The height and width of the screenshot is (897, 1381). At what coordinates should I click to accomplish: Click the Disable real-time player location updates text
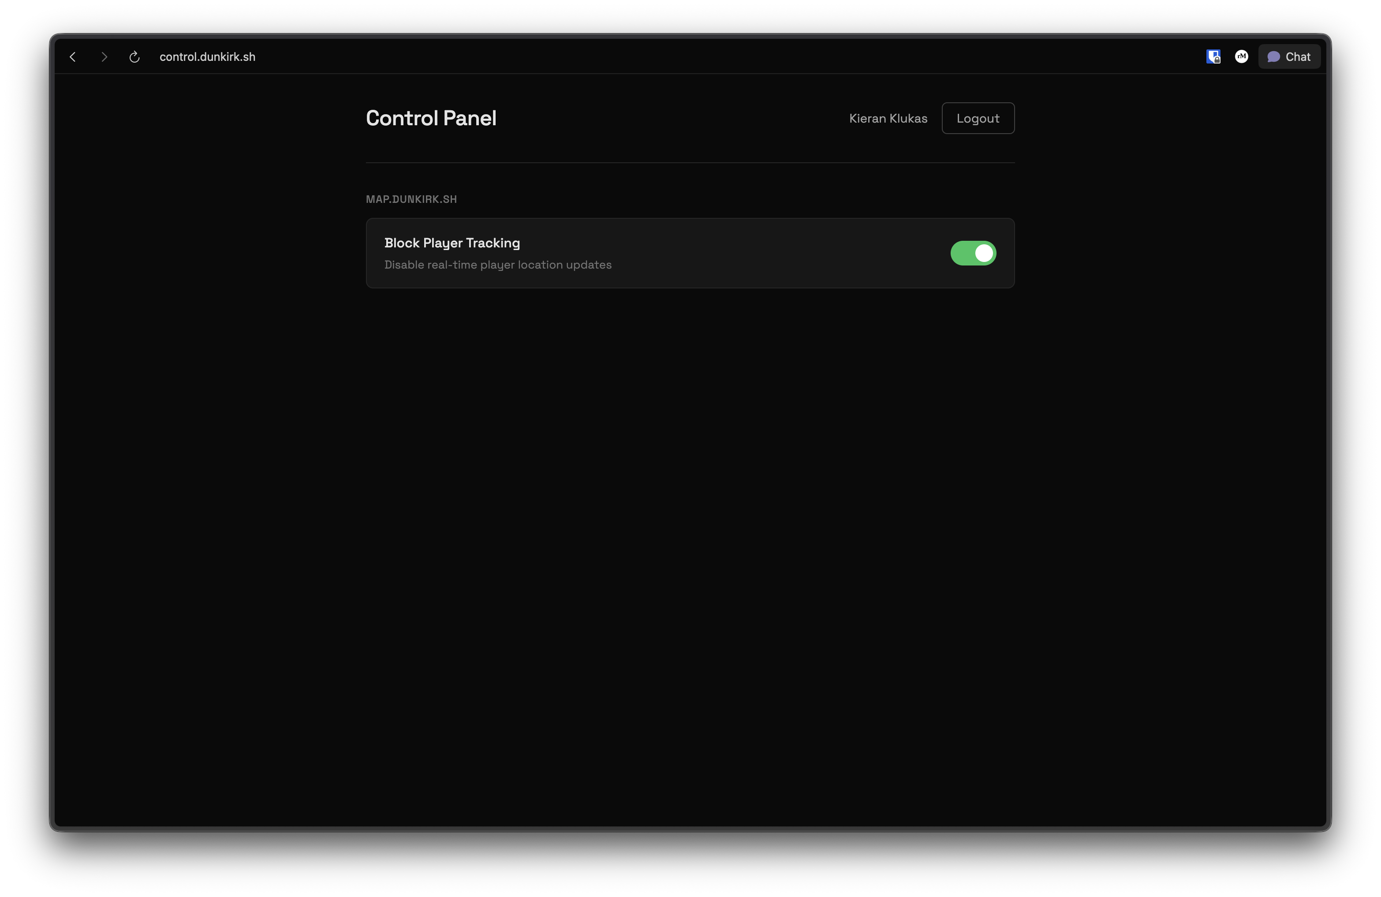pyautogui.click(x=498, y=265)
